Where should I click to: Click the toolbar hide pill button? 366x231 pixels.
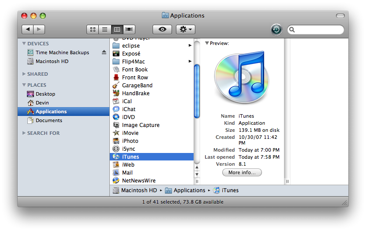340,16
